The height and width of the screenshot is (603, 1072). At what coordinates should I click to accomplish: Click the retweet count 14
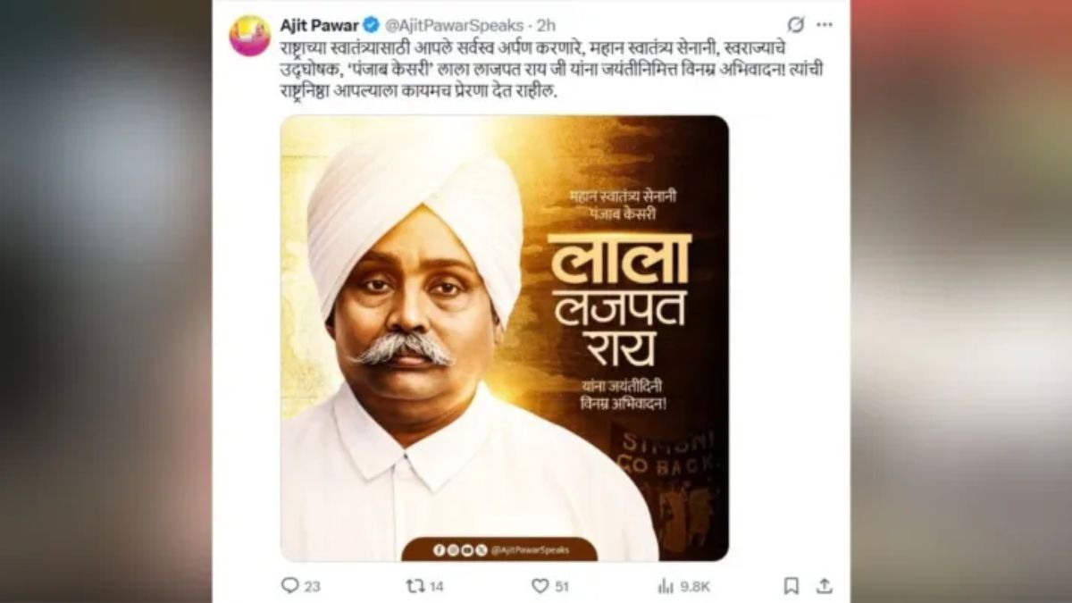click(x=437, y=586)
